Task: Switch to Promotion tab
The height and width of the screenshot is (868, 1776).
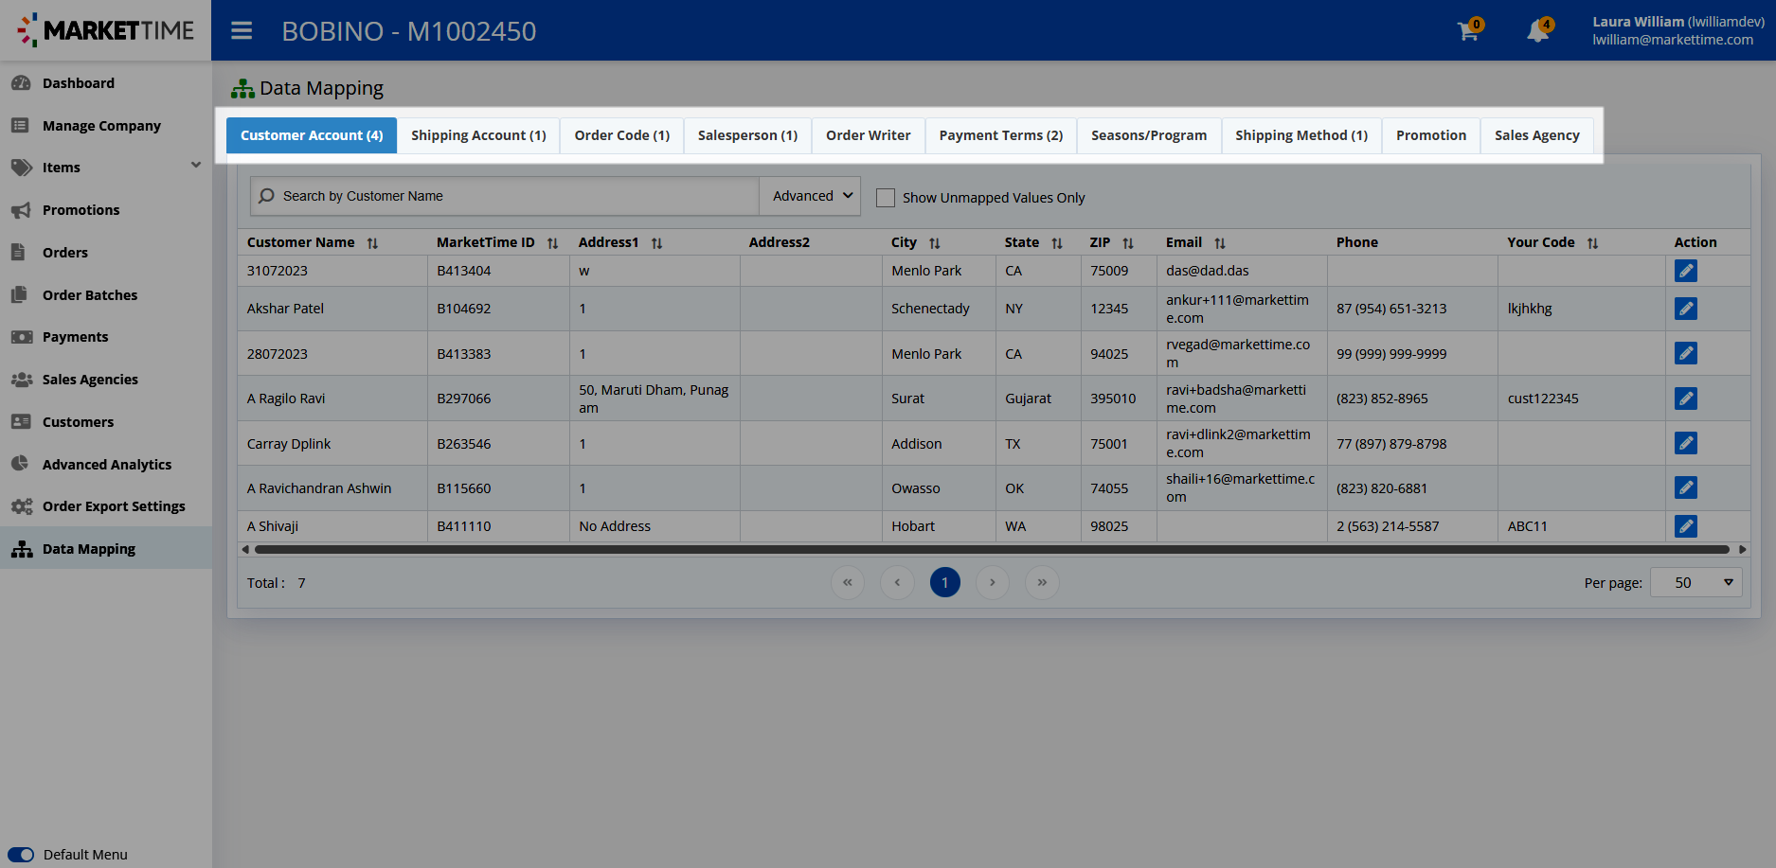Action: 1431,135
